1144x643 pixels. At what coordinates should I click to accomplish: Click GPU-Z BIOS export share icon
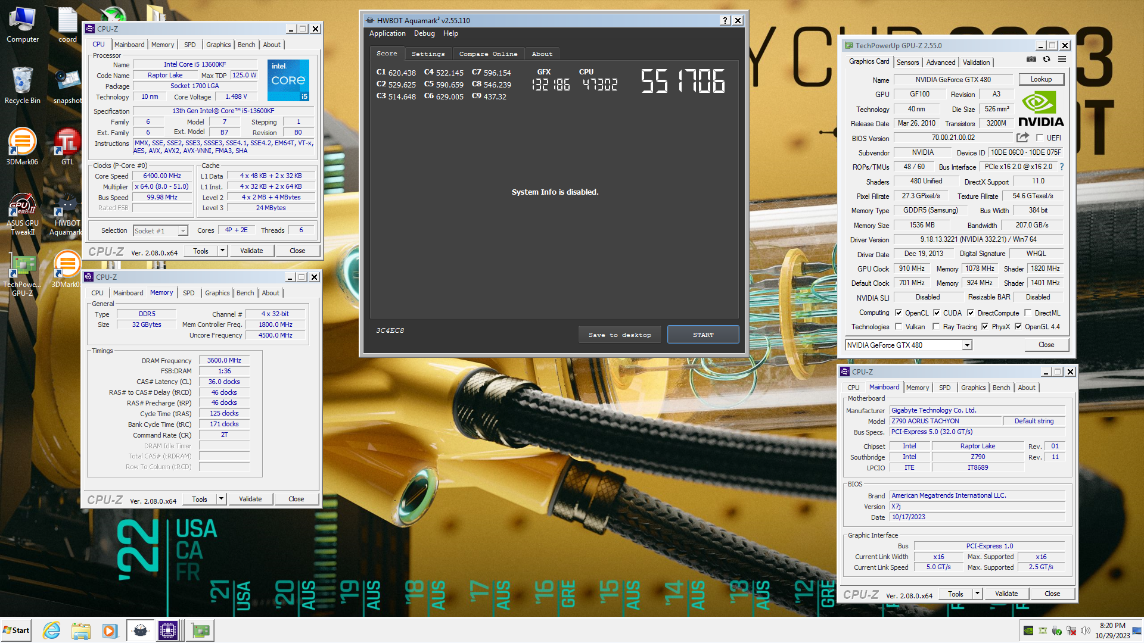click(x=1022, y=138)
